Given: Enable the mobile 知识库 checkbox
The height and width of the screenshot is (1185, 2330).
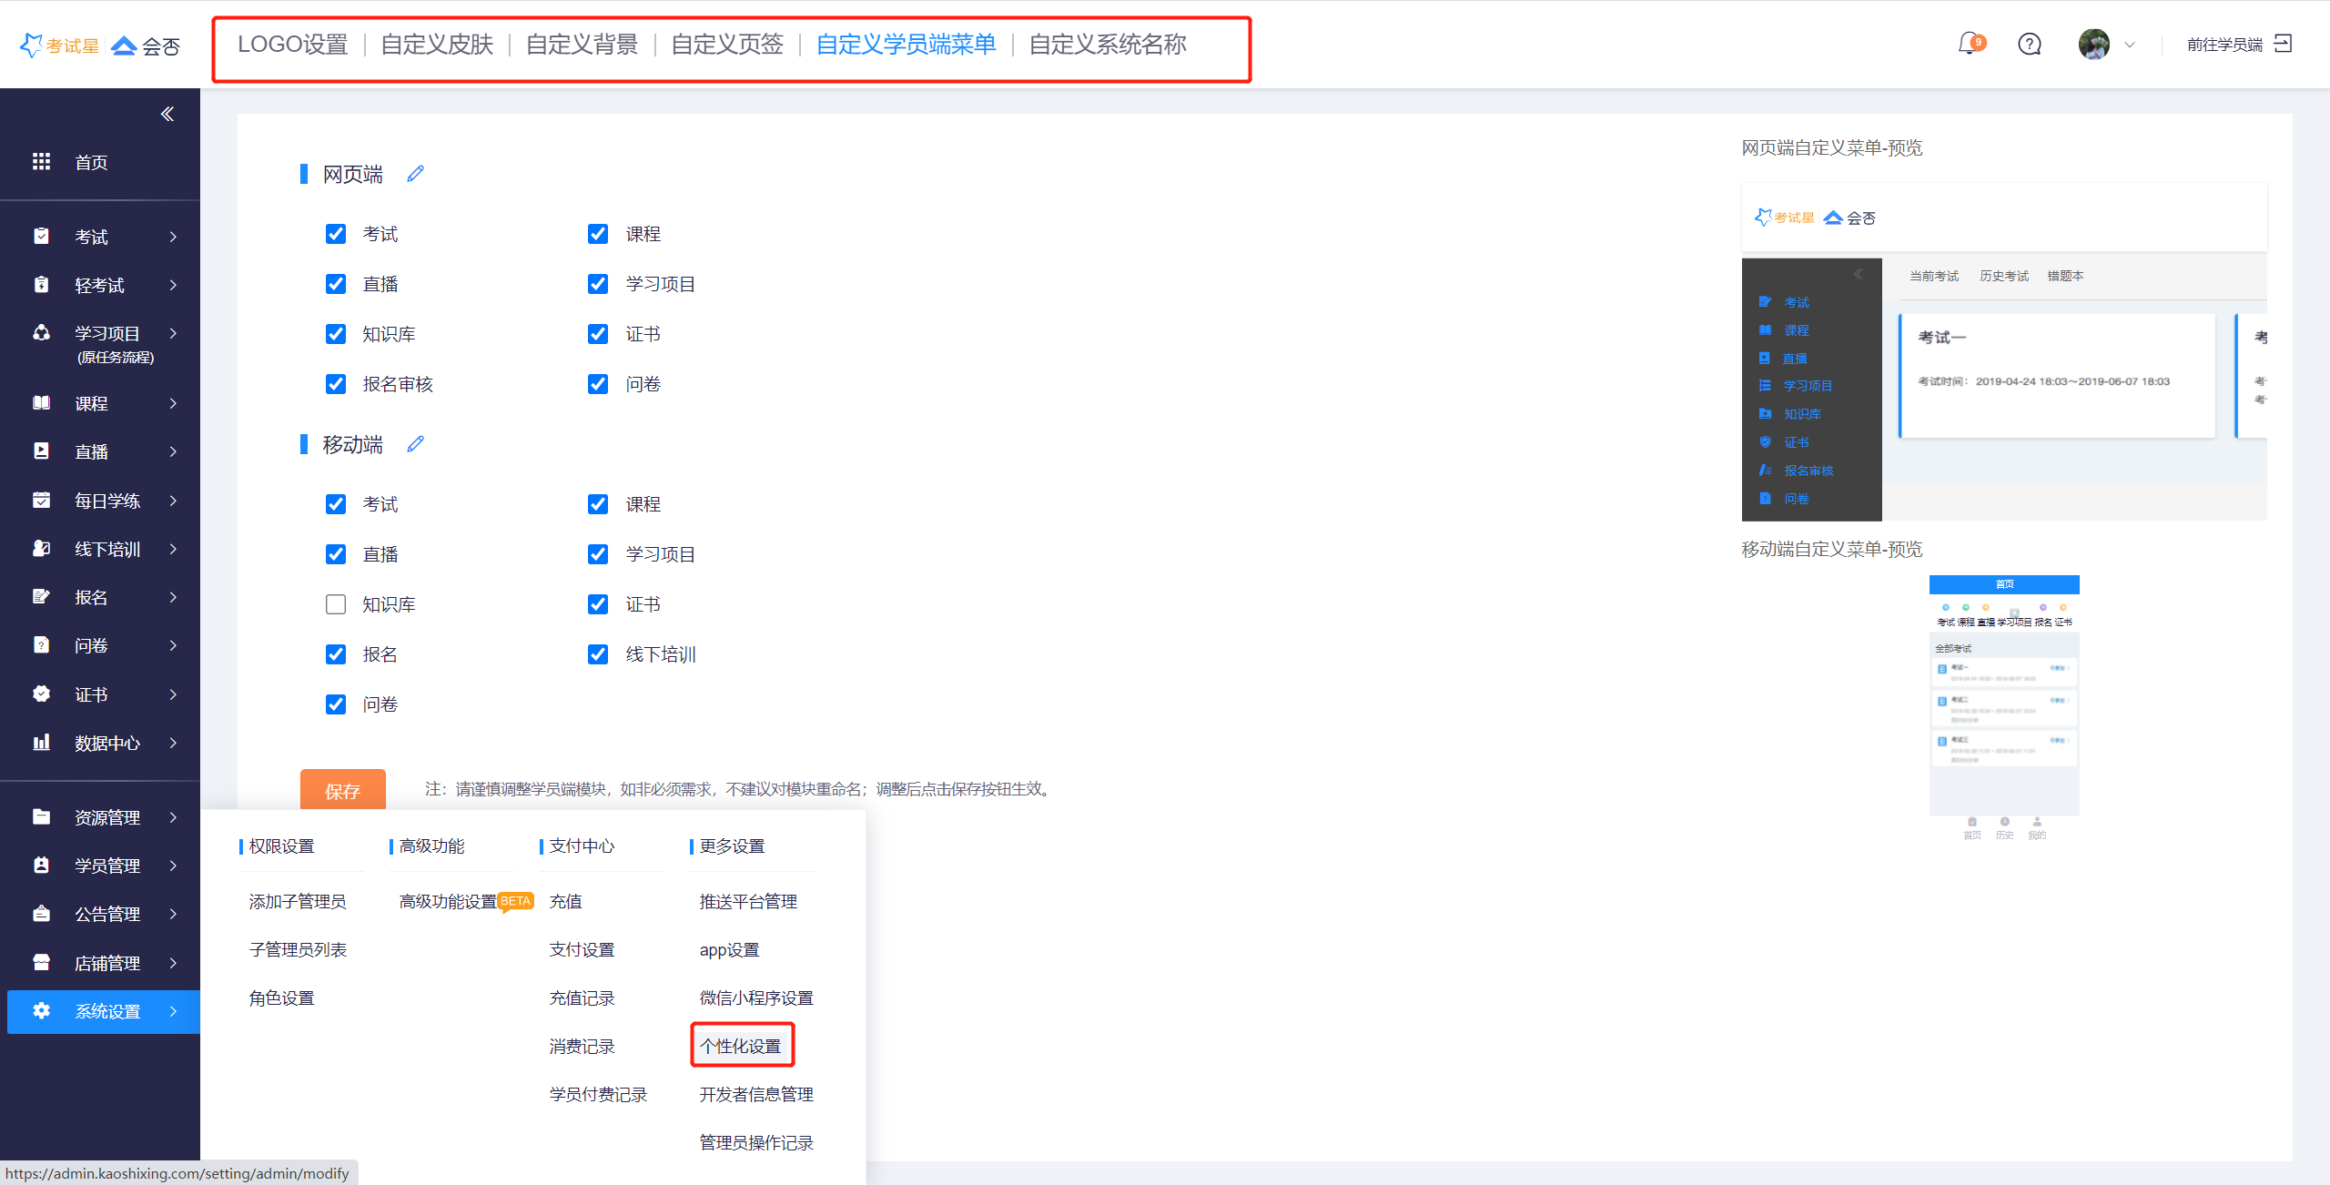Looking at the screenshot, I should pyautogui.click(x=336, y=604).
